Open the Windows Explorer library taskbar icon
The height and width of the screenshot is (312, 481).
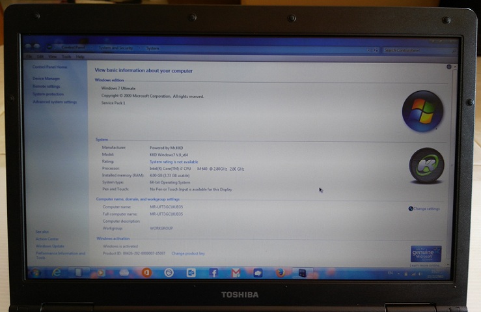click(79, 272)
